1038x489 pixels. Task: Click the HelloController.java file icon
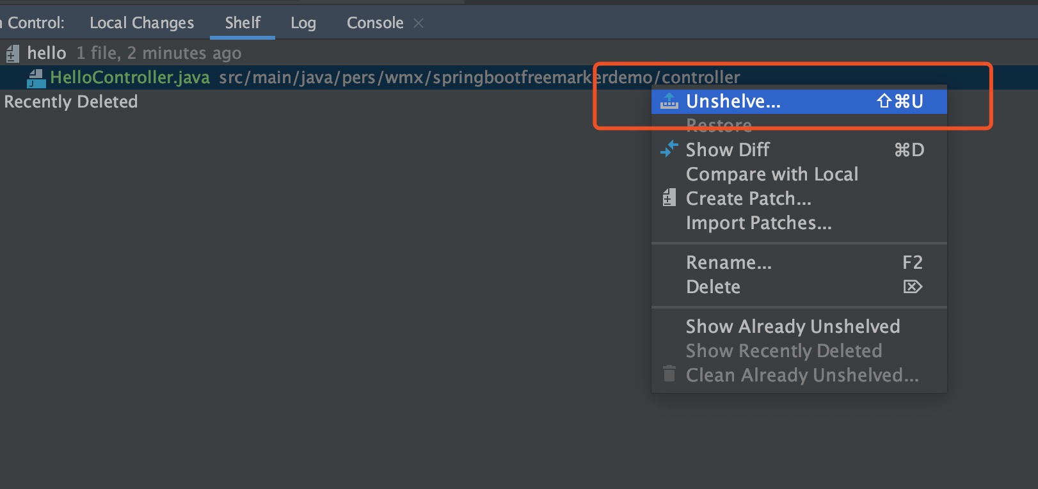pyautogui.click(x=36, y=78)
